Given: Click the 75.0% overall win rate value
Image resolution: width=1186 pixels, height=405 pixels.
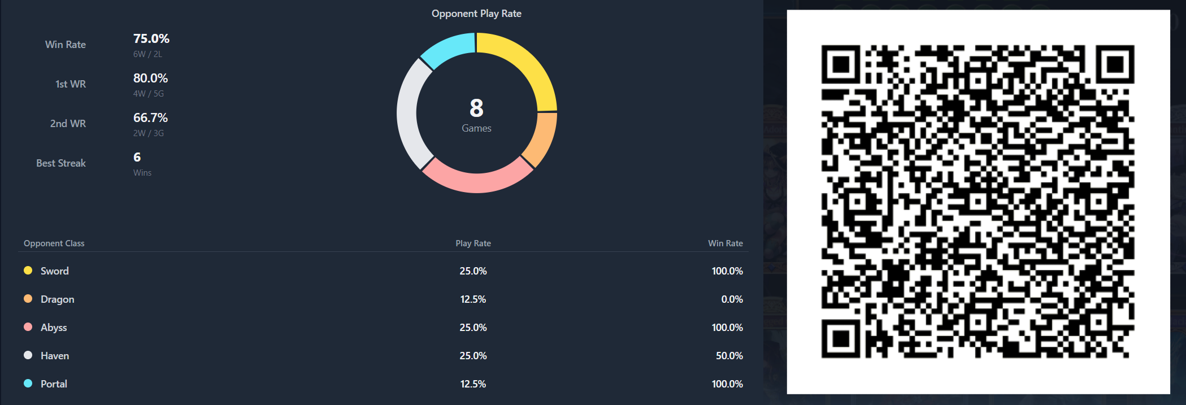Looking at the screenshot, I should pyautogui.click(x=151, y=38).
